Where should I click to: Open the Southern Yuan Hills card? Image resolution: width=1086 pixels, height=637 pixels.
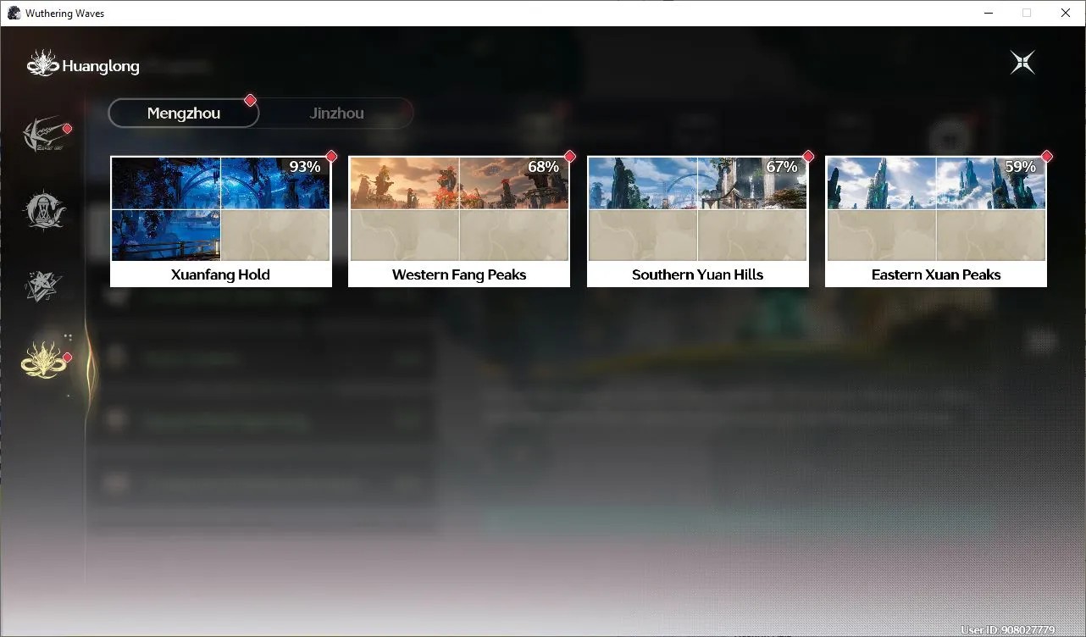click(698, 222)
